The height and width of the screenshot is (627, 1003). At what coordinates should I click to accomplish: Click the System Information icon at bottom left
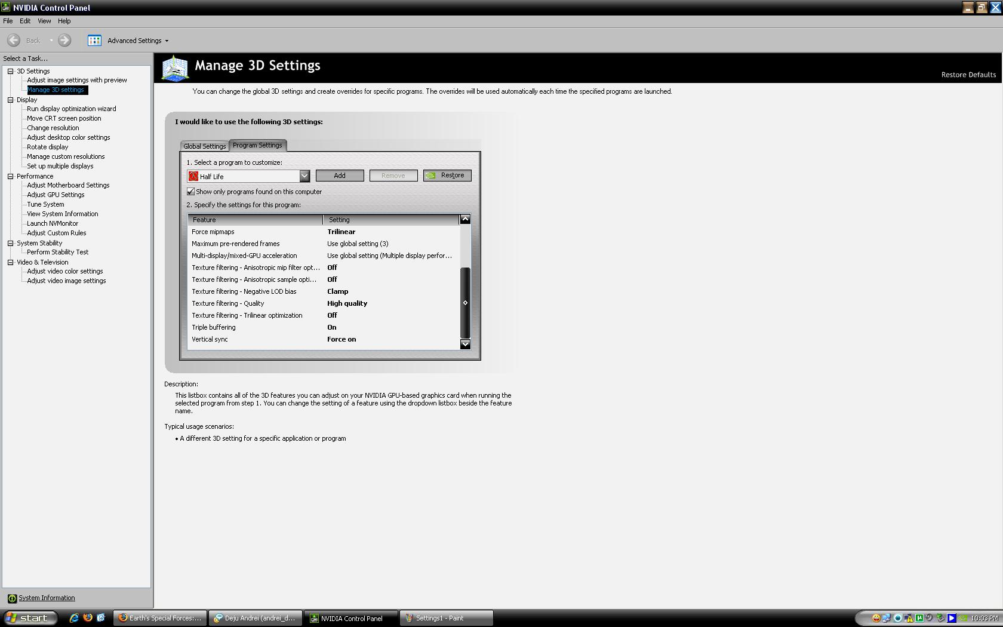[12, 598]
